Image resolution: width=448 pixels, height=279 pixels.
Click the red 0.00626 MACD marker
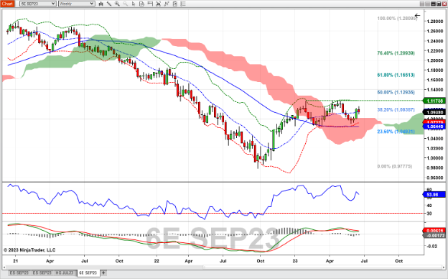point(434,230)
